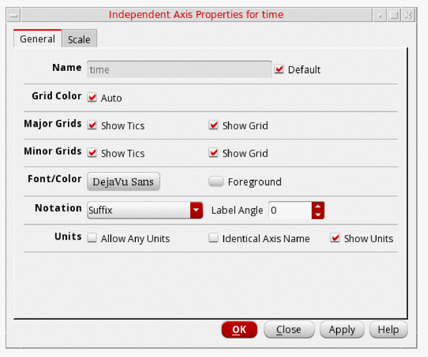
Task: Uncheck the Default name checkbox
Action: 279,69
